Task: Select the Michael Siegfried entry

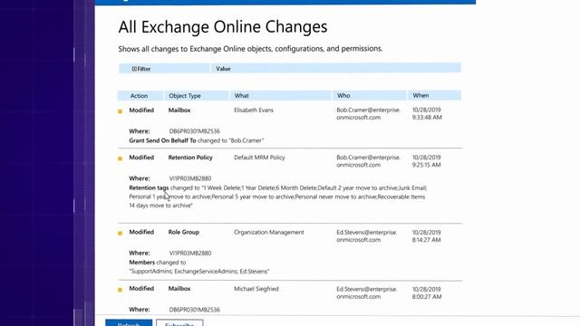Action: pyautogui.click(x=256, y=289)
